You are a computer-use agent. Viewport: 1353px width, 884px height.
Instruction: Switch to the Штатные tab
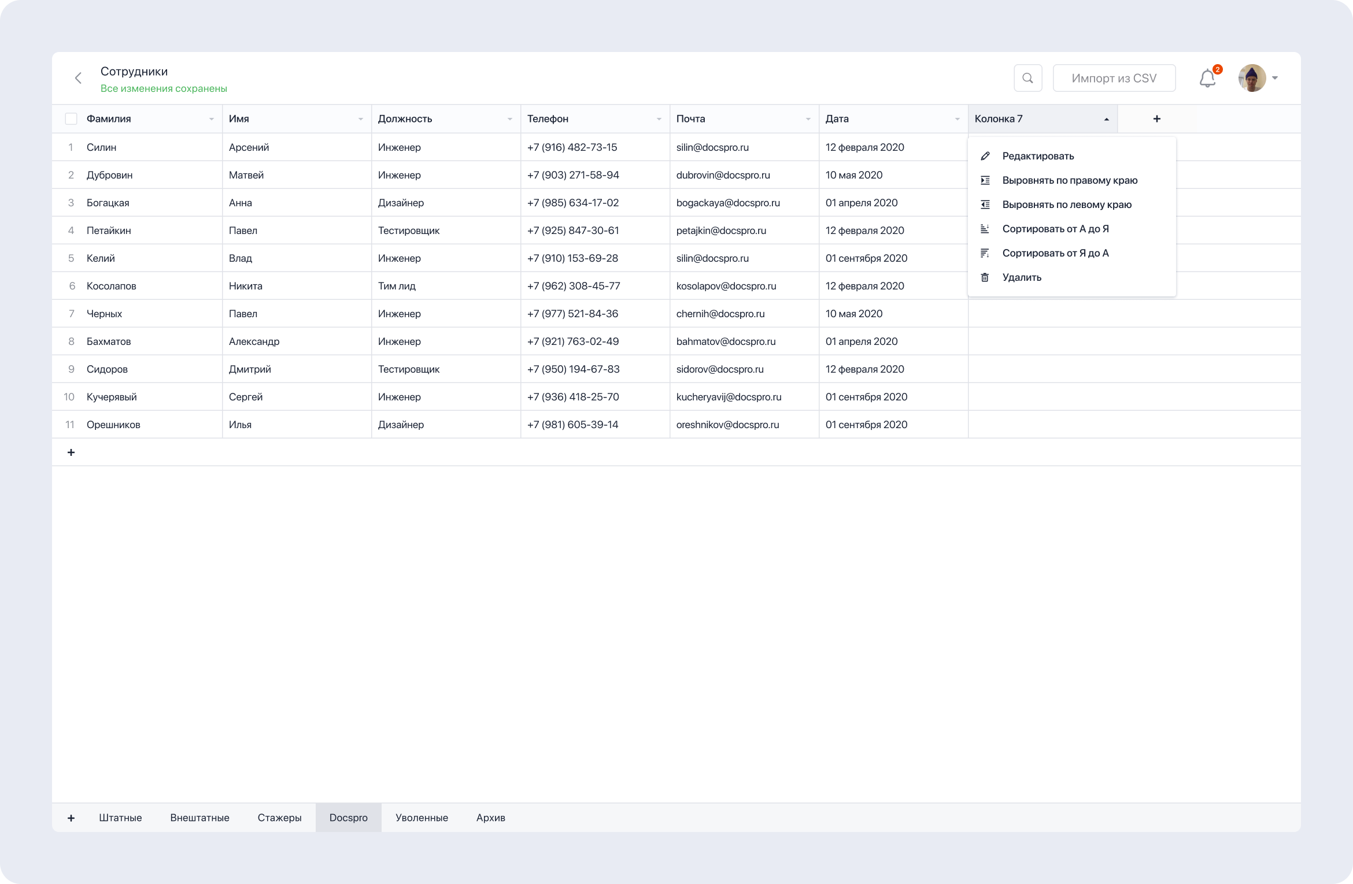120,818
